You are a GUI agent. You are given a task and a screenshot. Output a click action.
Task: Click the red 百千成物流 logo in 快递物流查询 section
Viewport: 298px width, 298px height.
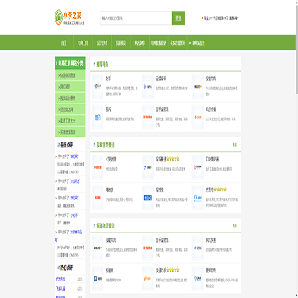[148, 248]
